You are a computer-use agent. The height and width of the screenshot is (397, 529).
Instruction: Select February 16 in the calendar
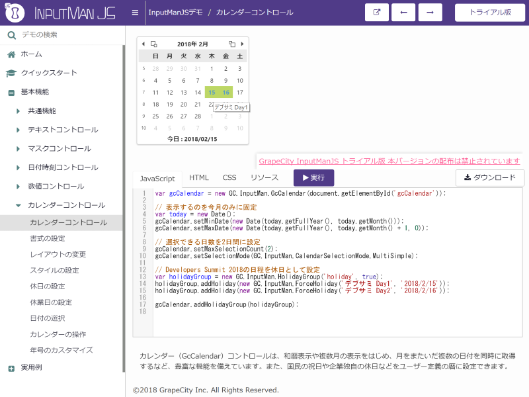tap(225, 92)
